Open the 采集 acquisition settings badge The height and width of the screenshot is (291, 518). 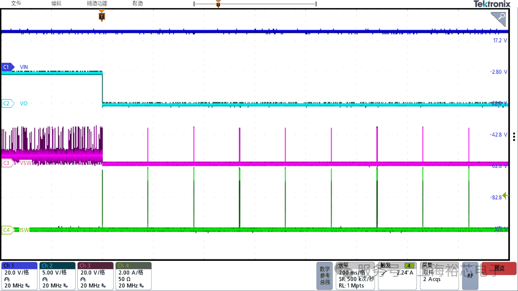(x=439, y=276)
